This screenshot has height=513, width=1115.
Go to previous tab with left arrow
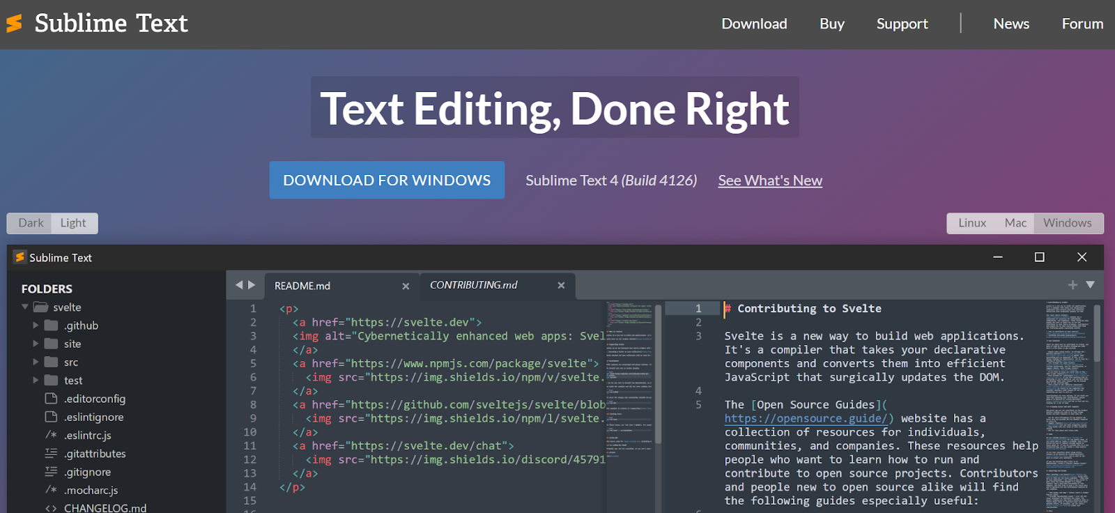[239, 285]
